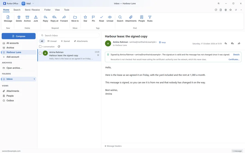Image resolution: width=245 pixels, height=153 pixels.
Task: Open the Archive sidebar entry
Action: 19,48
